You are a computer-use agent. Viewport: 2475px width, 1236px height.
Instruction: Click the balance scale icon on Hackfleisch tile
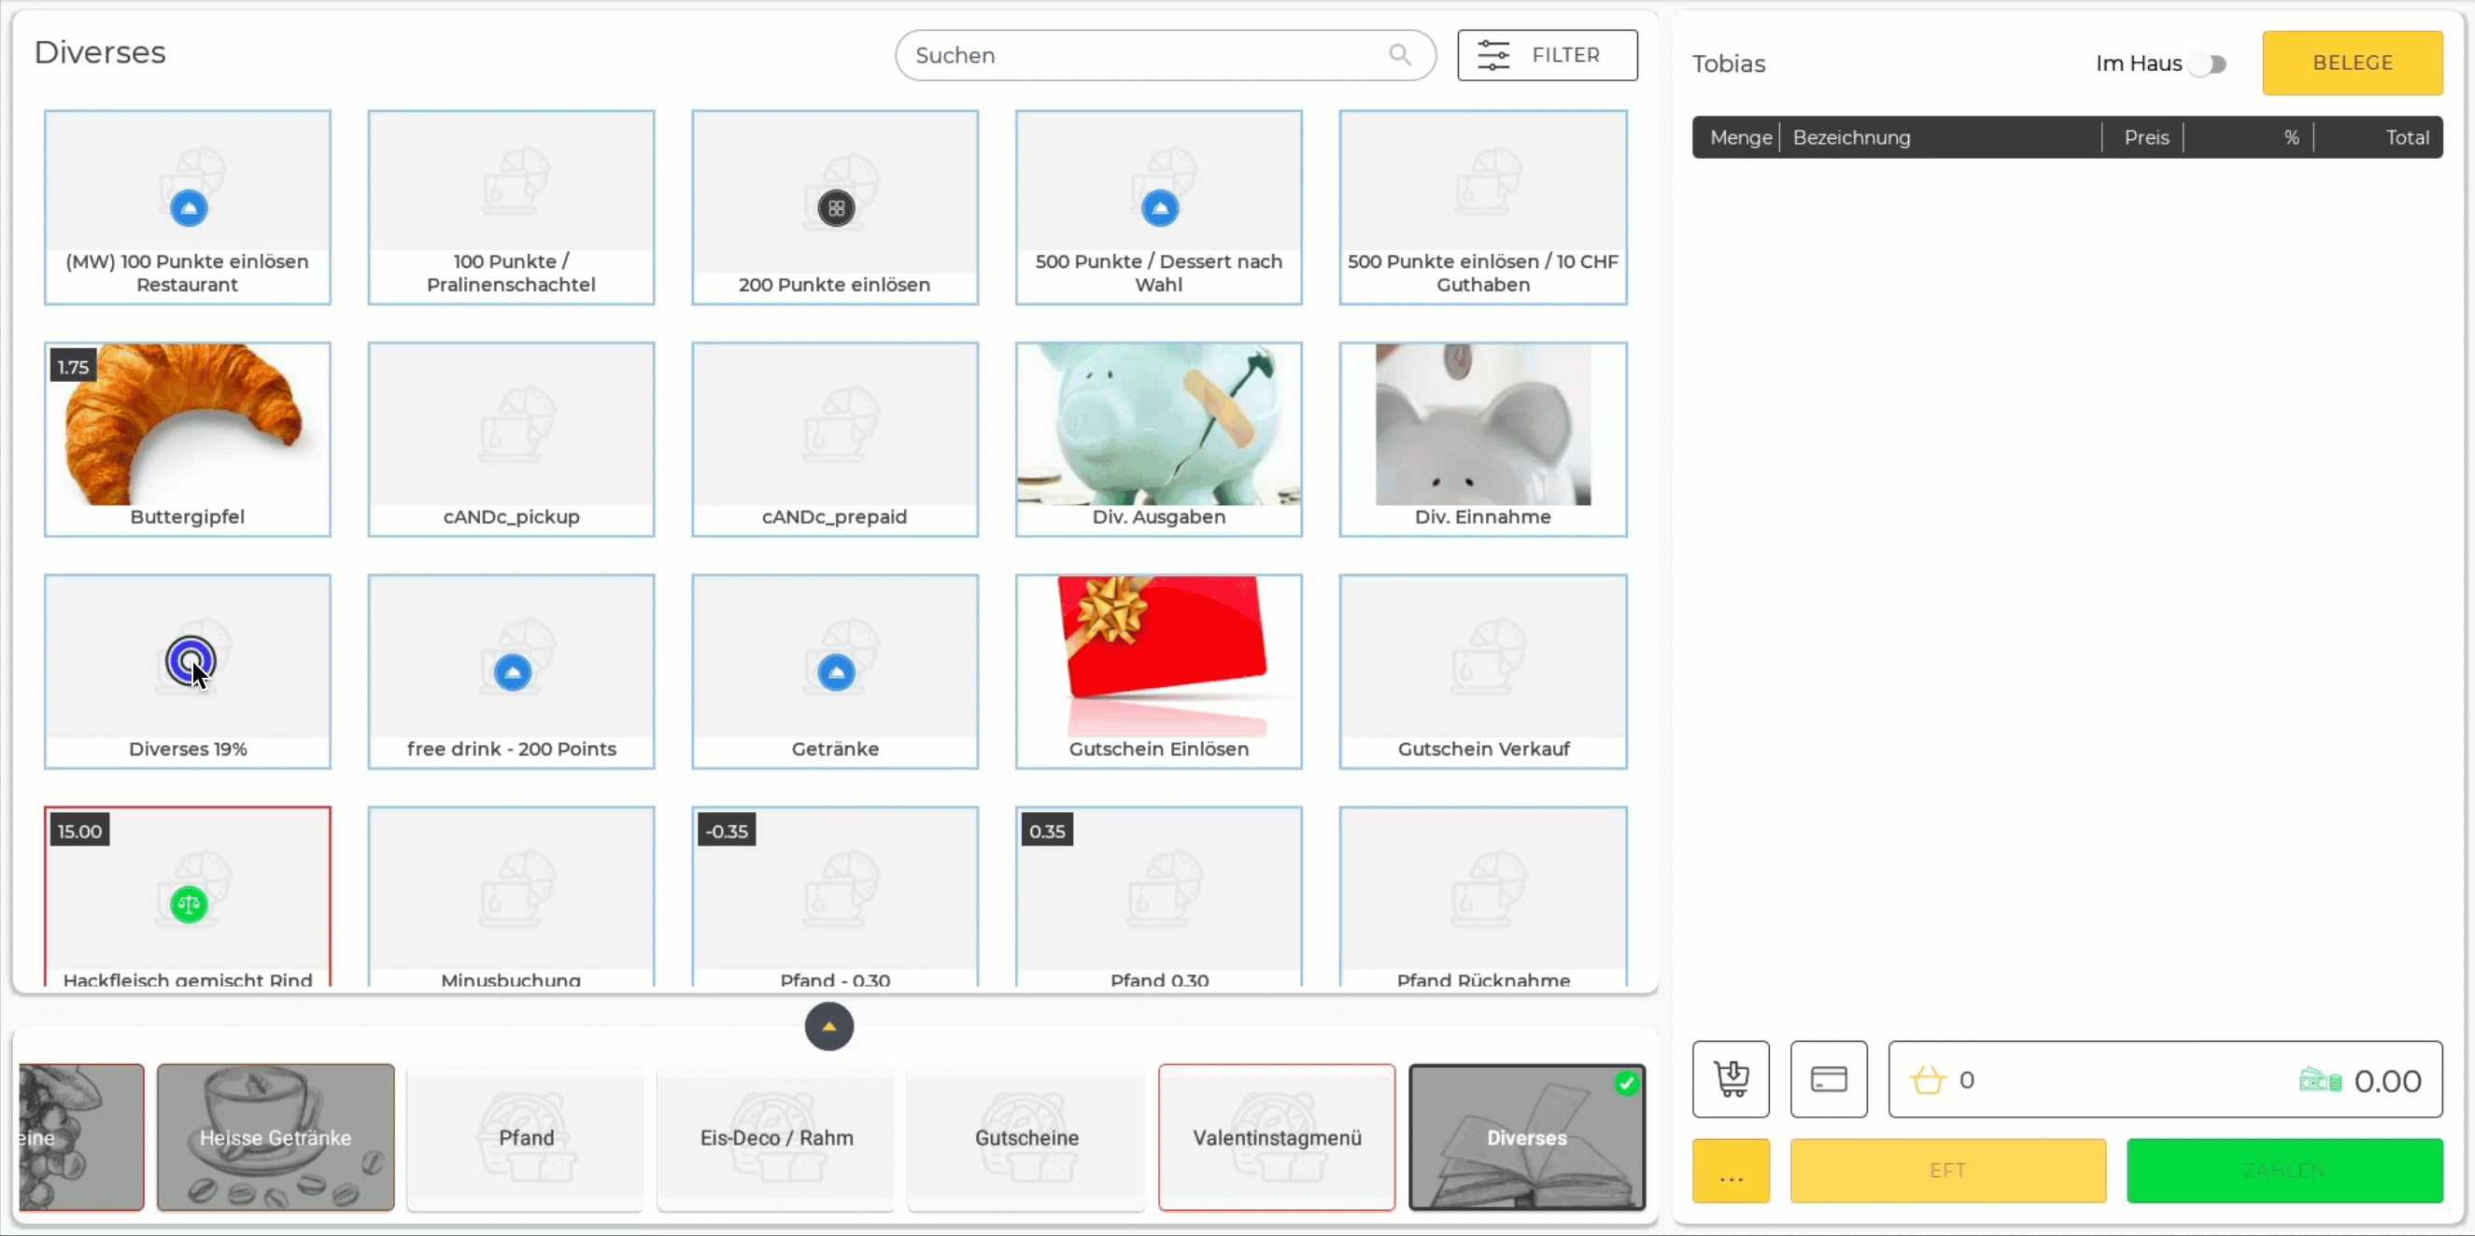tap(188, 903)
